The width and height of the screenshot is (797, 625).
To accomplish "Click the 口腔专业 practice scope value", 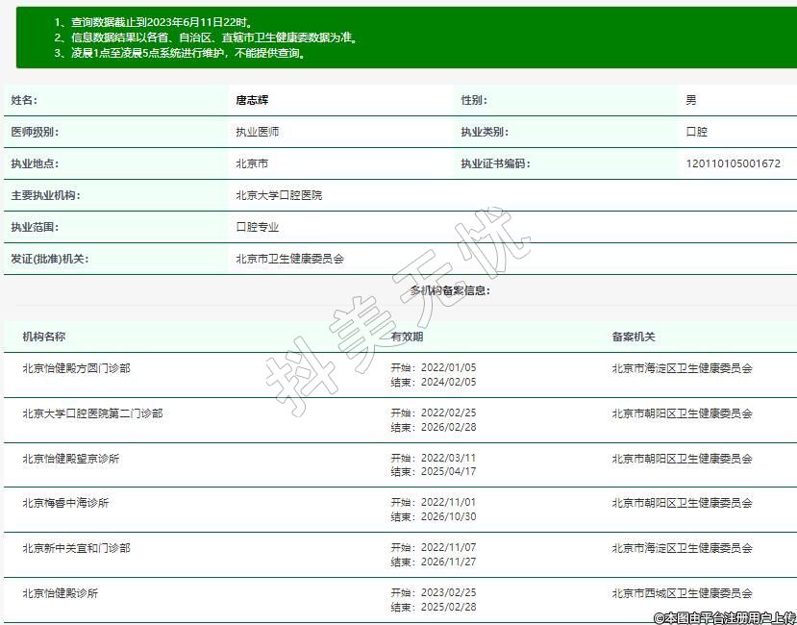I will pyautogui.click(x=257, y=227).
